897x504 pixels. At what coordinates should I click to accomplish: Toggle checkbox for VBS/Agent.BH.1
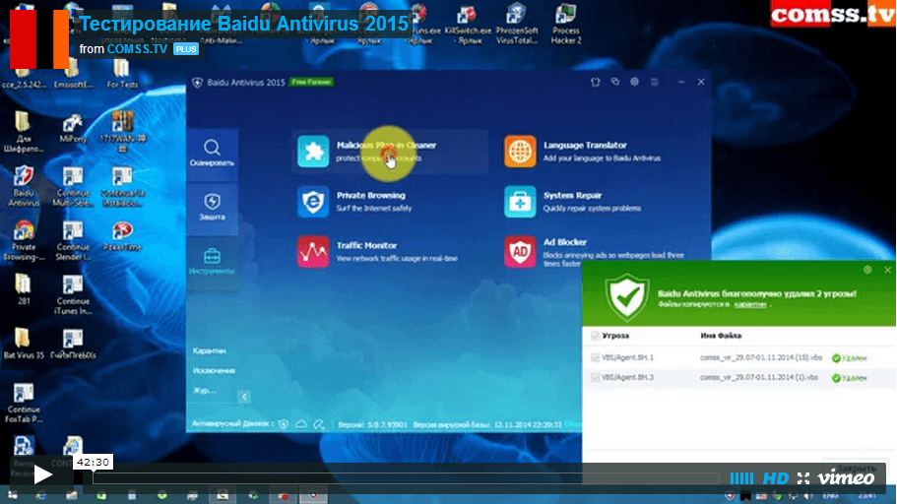[595, 357]
